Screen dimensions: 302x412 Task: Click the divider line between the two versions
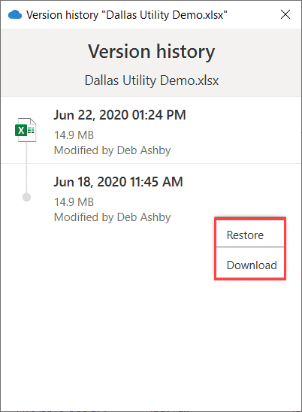(x=151, y=163)
